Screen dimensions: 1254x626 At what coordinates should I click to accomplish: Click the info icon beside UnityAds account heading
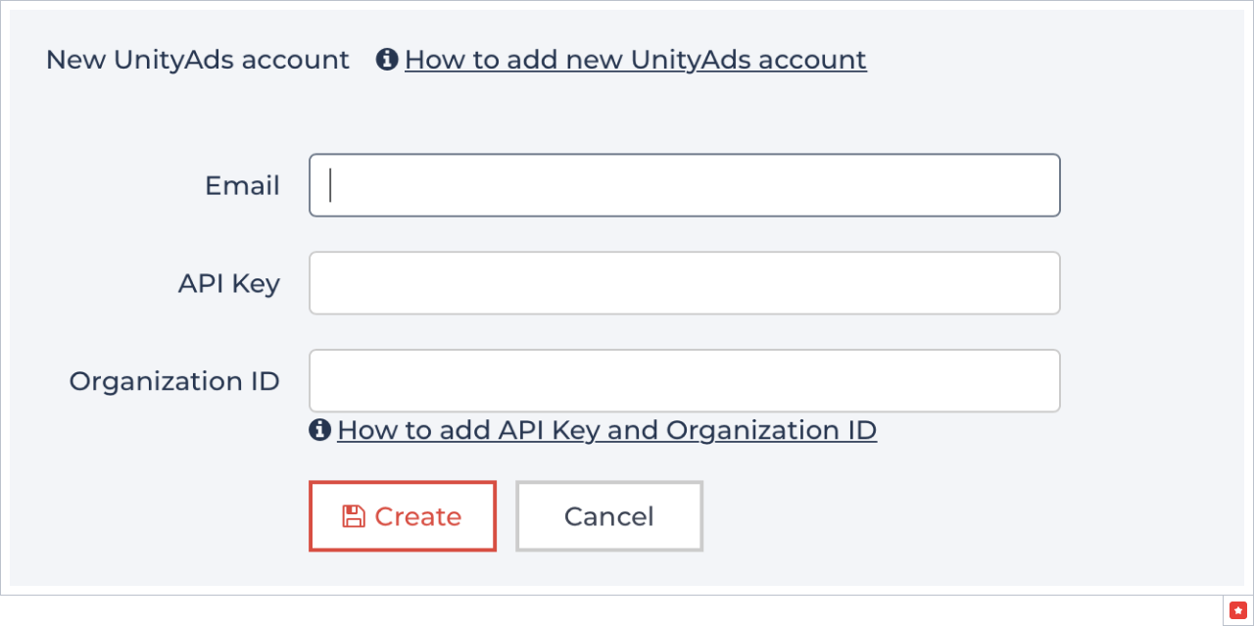386,59
